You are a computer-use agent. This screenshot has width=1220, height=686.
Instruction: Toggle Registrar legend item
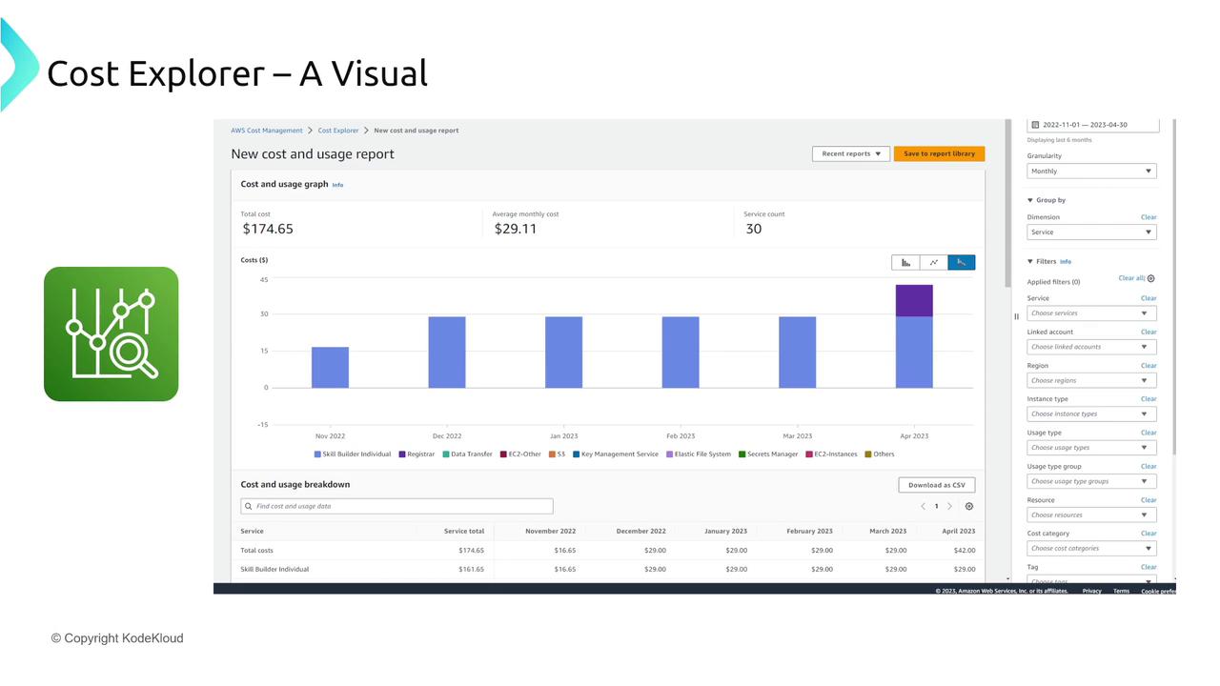click(x=417, y=454)
